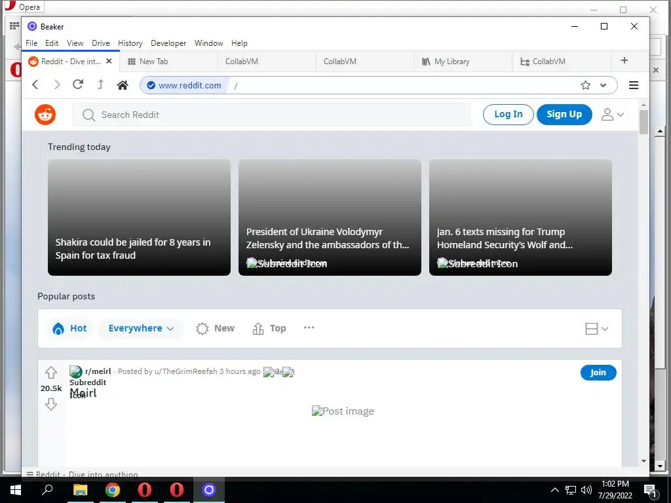The height and width of the screenshot is (503, 671).
Task: Expand the Everywhere location dropdown
Action: tap(141, 328)
